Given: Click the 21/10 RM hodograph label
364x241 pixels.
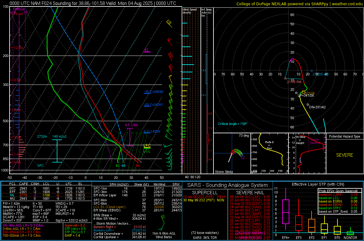Looking at the screenshot, I should (294, 82).
